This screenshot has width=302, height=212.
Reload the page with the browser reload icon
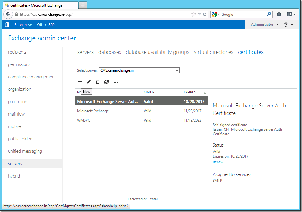[x=205, y=15]
